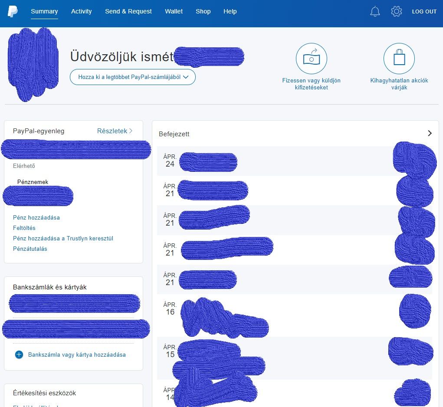Click the shopping bag offers icon
This screenshot has width=443, height=407.
[399, 59]
